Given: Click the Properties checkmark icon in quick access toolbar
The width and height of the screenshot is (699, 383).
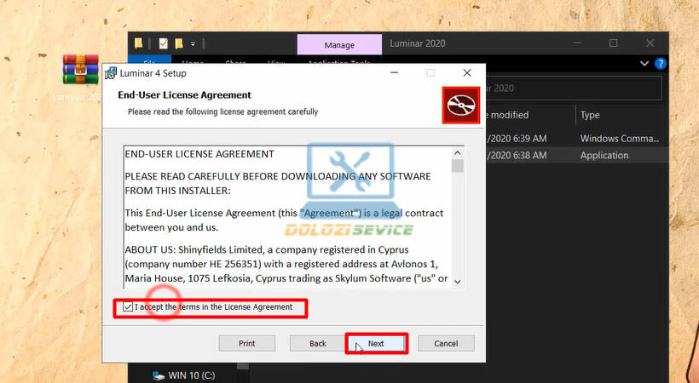Looking at the screenshot, I should coord(162,43).
